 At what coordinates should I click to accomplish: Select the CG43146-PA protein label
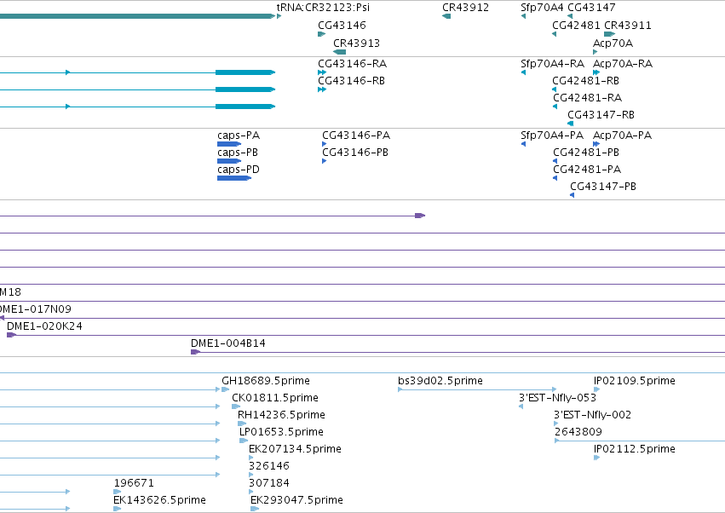[x=356, y=135]
